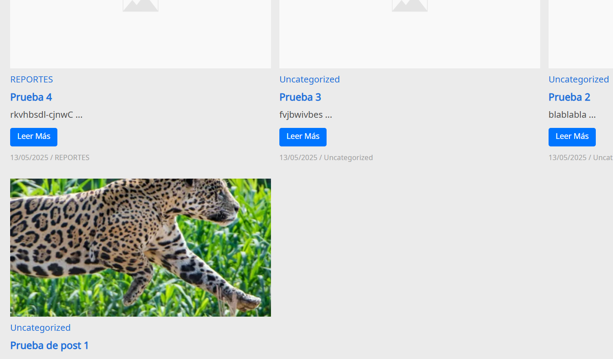Screen dimensions: 613x359
Task: Open the jaguar featured image thumbnail
Action: 140,247
